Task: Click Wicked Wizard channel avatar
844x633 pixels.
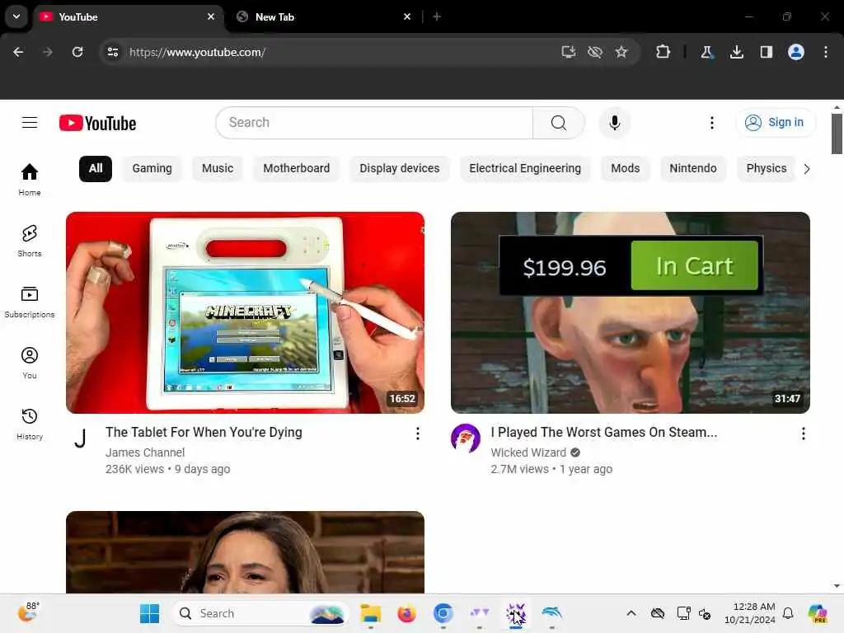Action: (465, 438)
